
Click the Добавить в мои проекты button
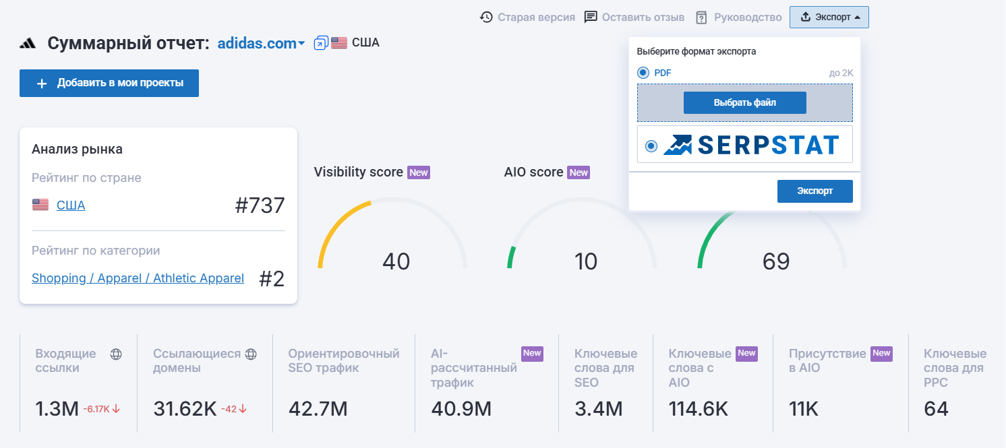tap(109, 84)
